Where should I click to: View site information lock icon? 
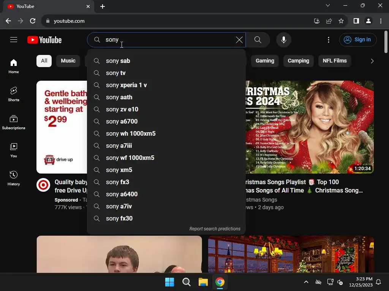[48, 21]
